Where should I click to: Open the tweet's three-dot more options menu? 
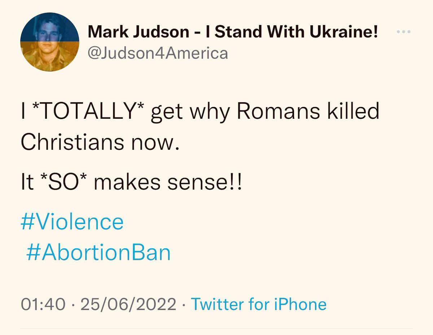pos(404,32)
